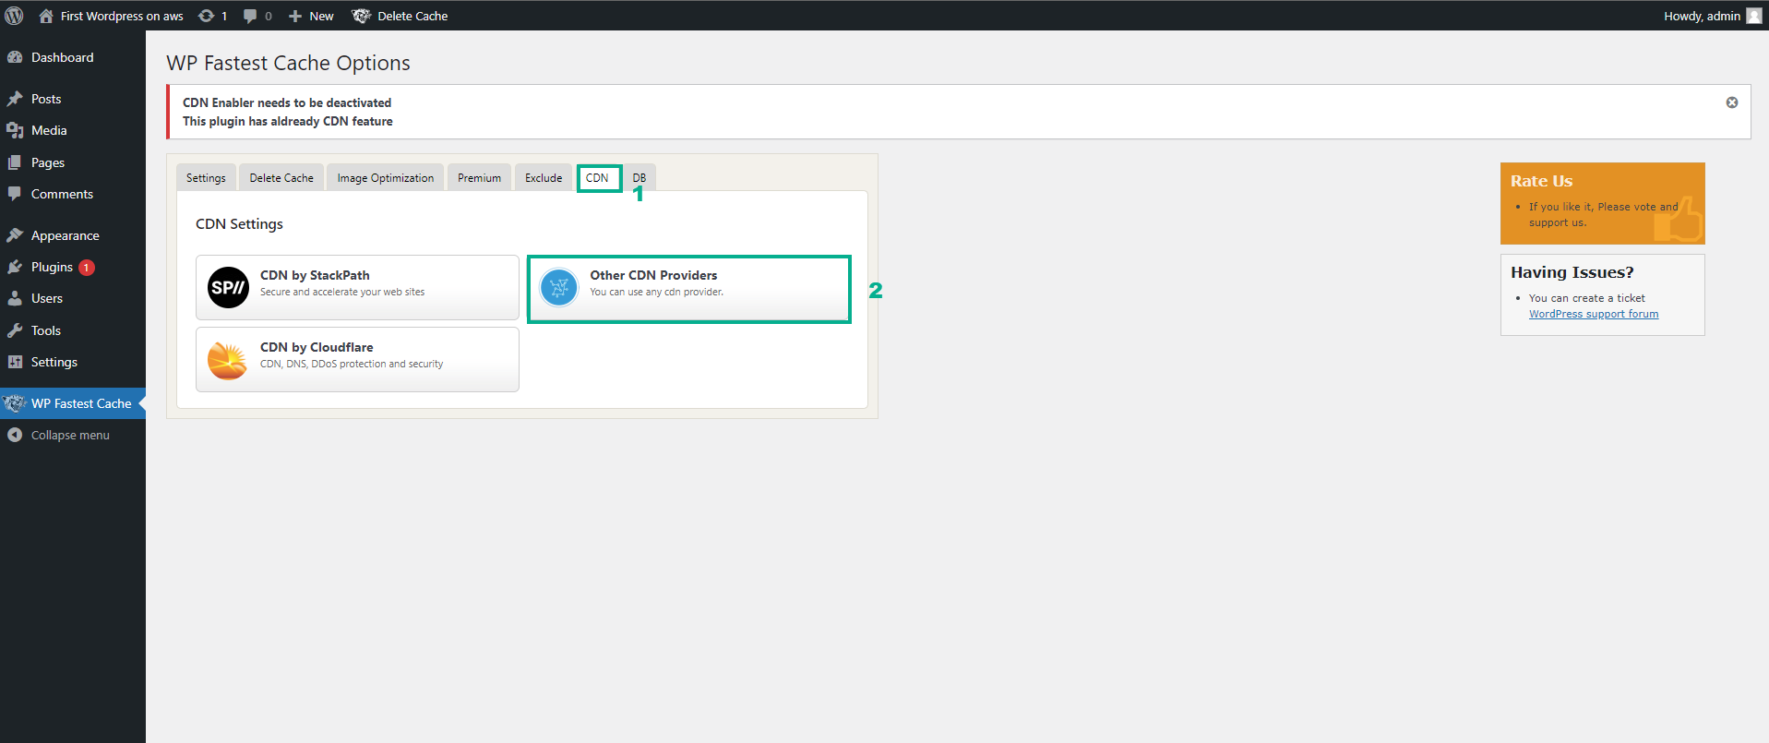
Task: Open Howdy, admin account menu
Action: [x=1702, y=16]
